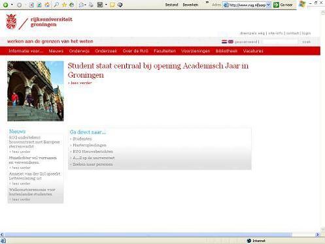Screen dimensions: 325x244
Task: Click the Print icon
Action: [91, 5]
